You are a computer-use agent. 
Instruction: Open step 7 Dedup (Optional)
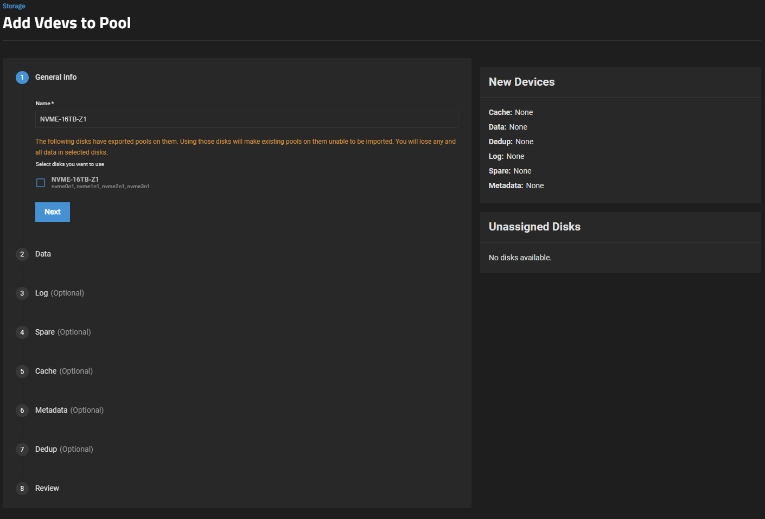point(54,450)
